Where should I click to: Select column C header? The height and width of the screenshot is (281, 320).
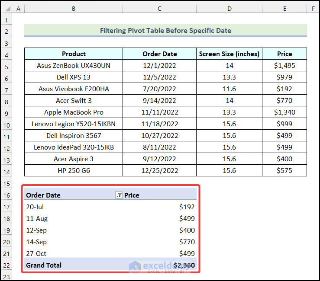click(x=159, y=9)
